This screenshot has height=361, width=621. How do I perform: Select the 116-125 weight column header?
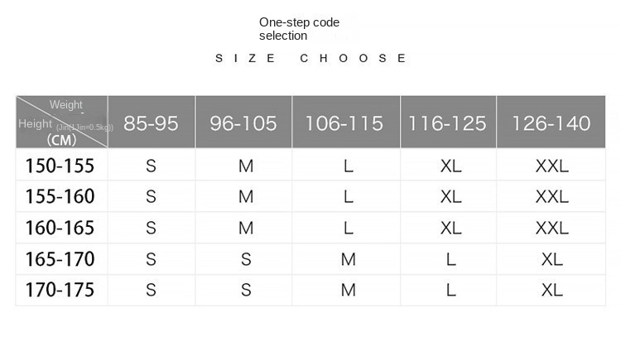447,123
